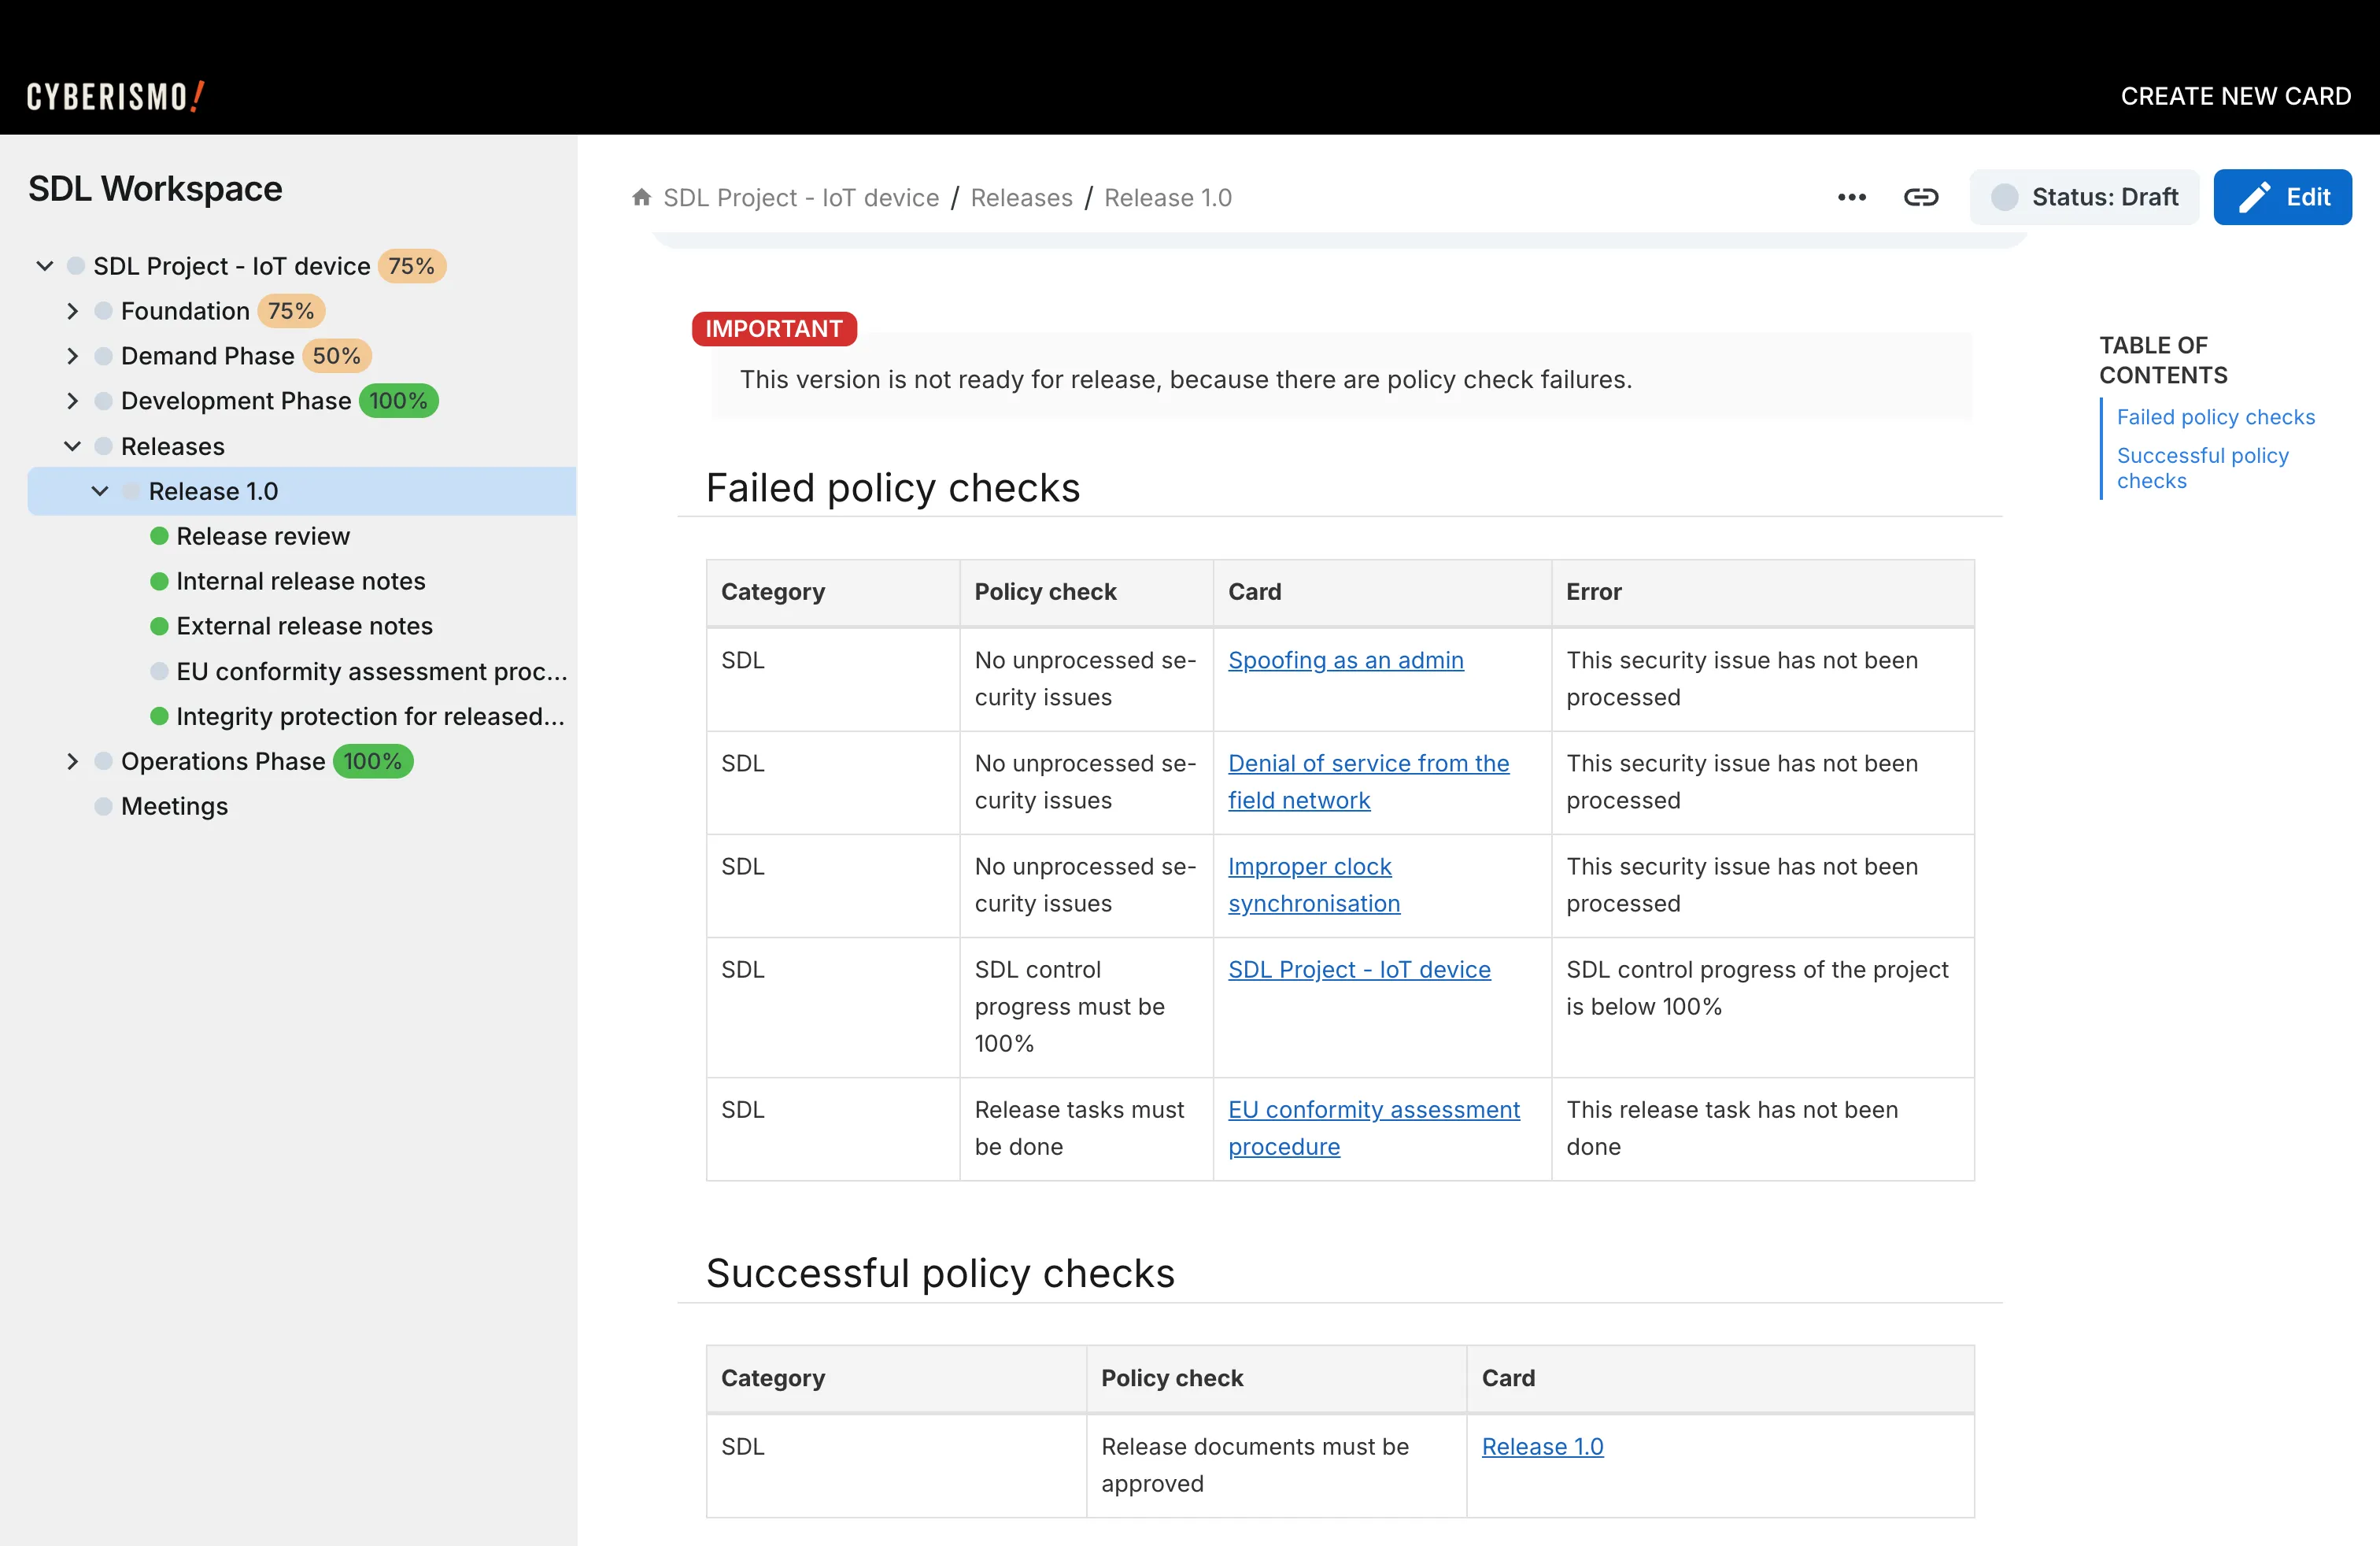Collapse the Release 1.0 tree node
Image resolution: width=2380 pixels, height=1546 pixels.
coord(100,491)
